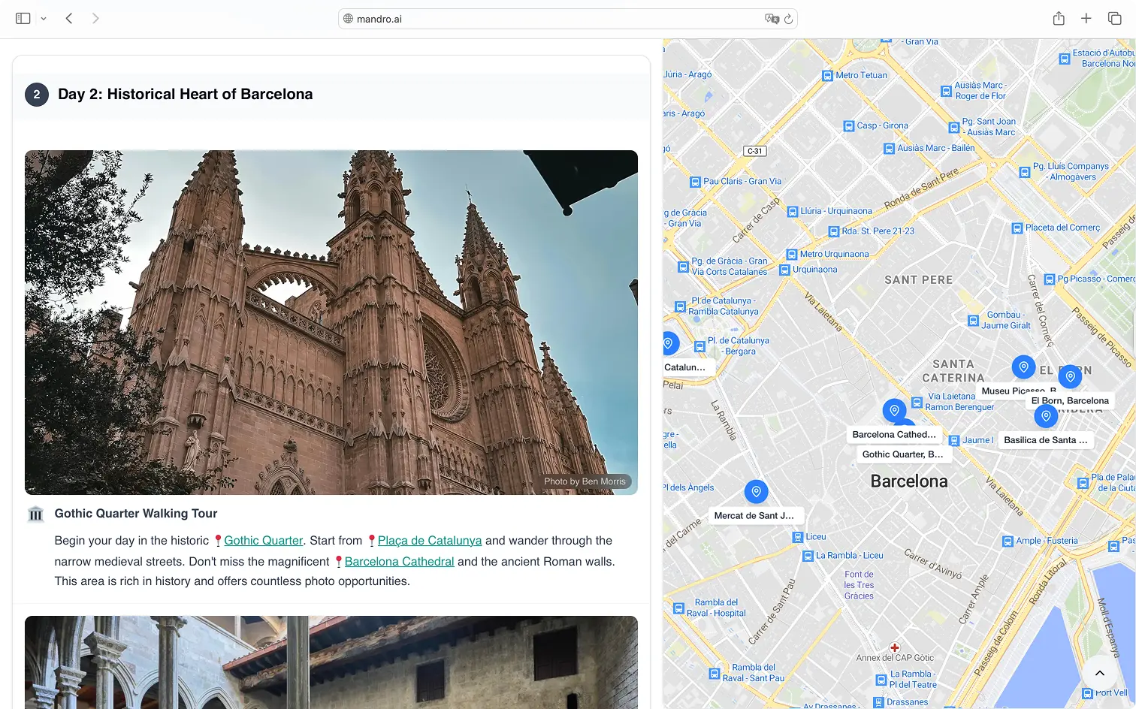The width and height of the screenshot is (1136, 709).
Task: Open the Gothic Quarter link
Action: 263,541
